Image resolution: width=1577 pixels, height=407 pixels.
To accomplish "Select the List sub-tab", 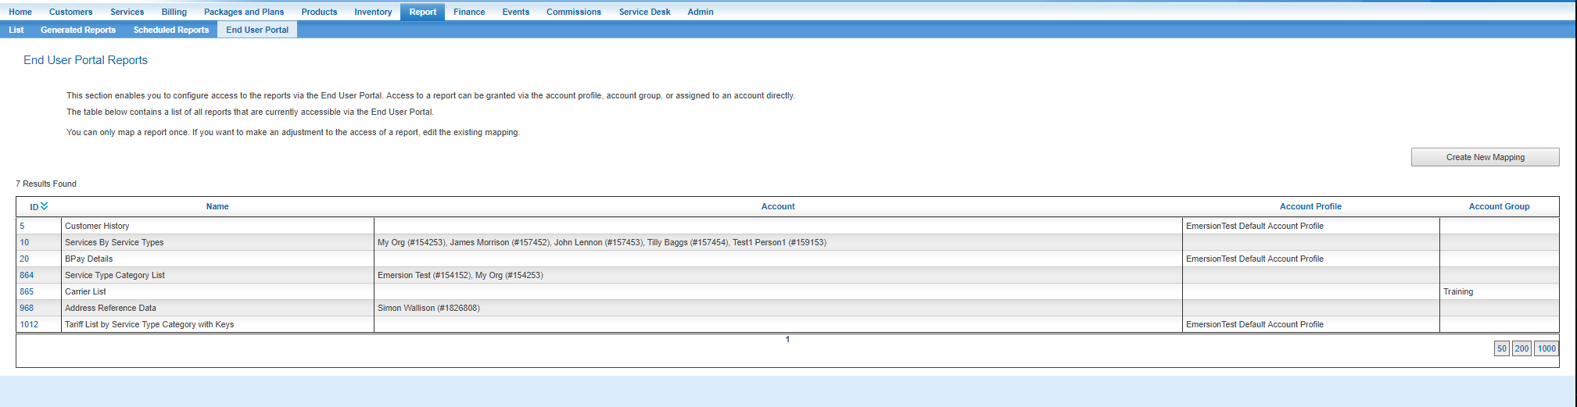I will [16, 30].
